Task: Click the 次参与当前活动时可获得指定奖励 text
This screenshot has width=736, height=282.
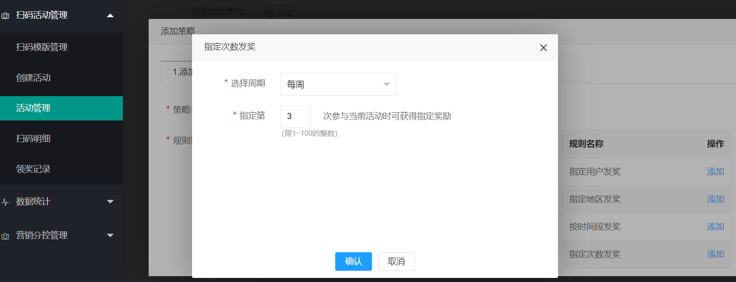Action: click(x=387, y=116)
